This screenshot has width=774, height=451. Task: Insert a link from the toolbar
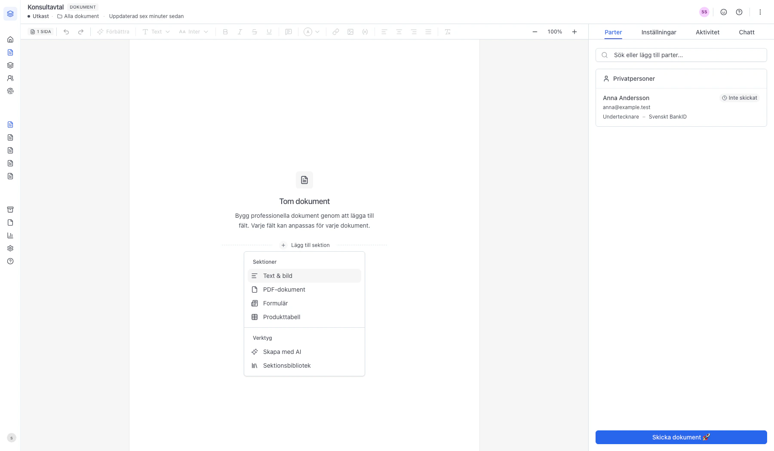click(x=336, y=32)
